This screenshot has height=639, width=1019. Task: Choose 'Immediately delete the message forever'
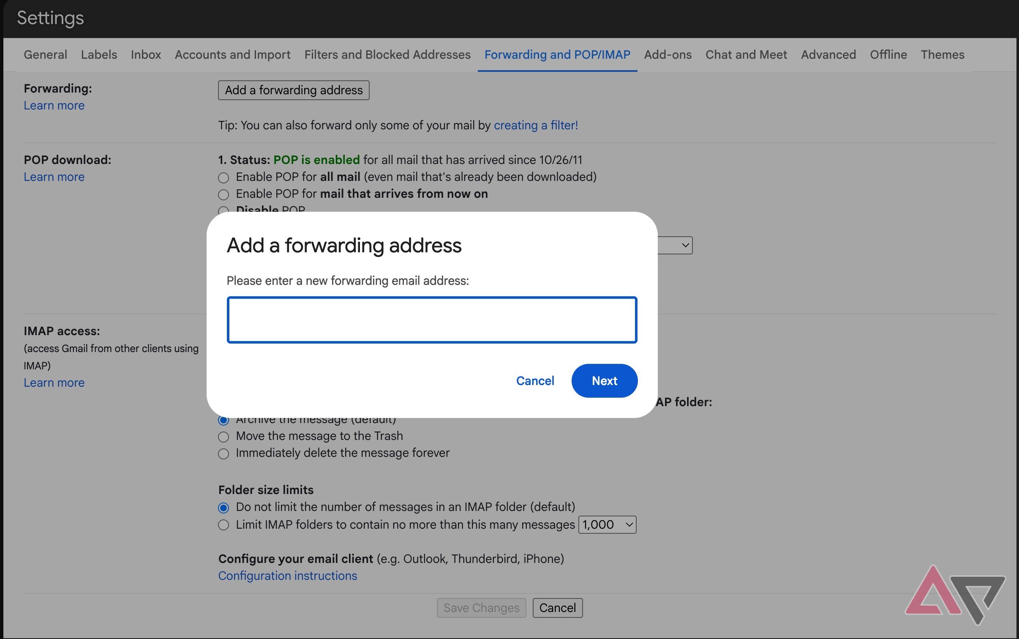click(x=223, y=453)
